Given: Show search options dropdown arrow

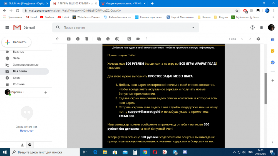Looking at the screenshot, I should pos(193,27).
